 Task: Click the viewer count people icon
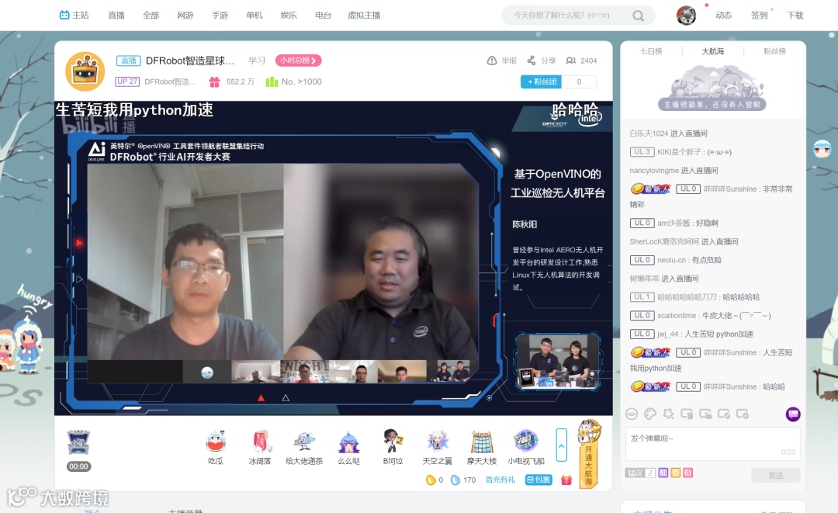coord(571,61)
